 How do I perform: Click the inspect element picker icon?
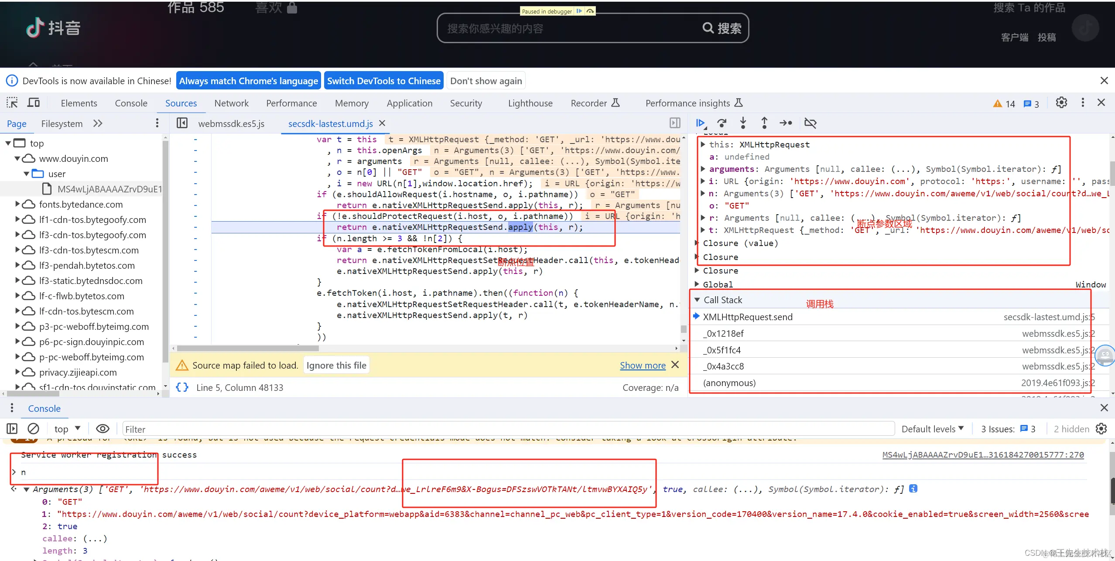point(12,103)
